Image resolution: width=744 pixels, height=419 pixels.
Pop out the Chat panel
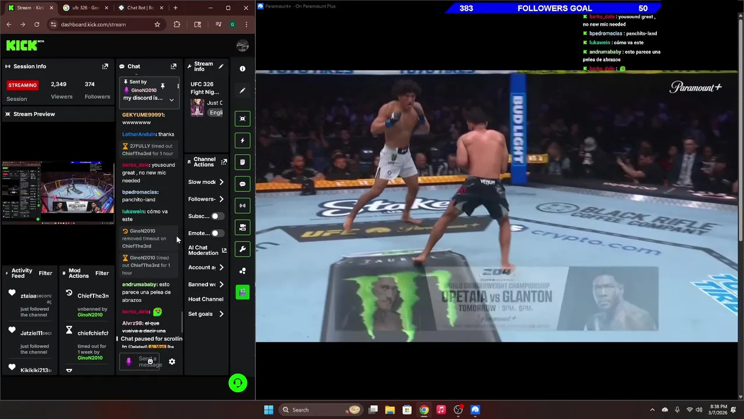coord(173,66)
